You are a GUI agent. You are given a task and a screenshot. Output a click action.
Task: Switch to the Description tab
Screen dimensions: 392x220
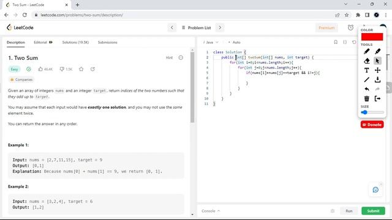(x=16, y=42)
